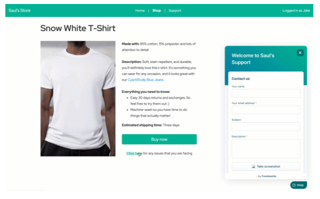
Task: Click the Logged in as Jake text
Action: (x=296, y=11)
